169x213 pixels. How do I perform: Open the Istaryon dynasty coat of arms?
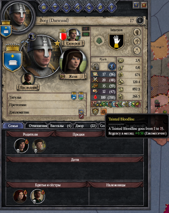coord(116,42)
